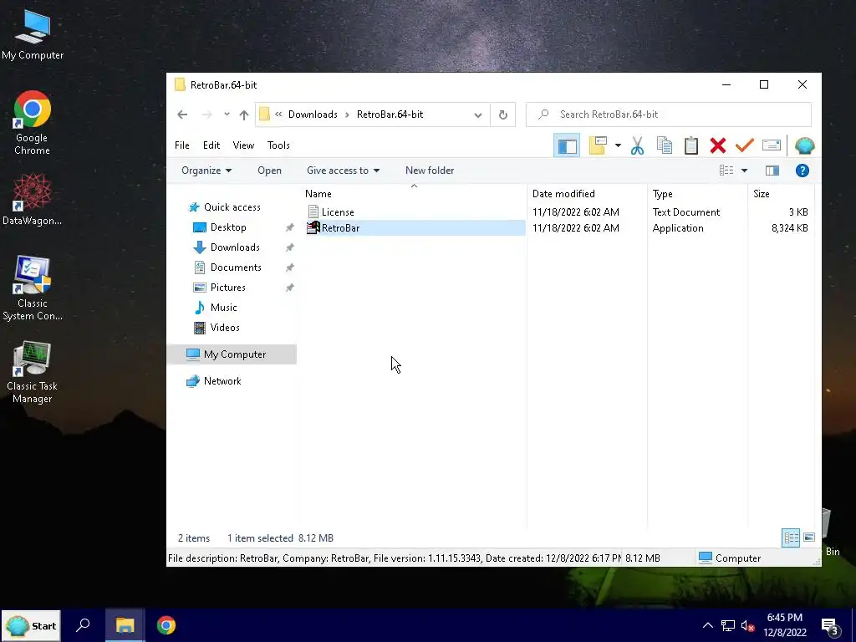Open the folder options icon in toolbar
The width and height of the screenshot is (856, 642).
598,145
